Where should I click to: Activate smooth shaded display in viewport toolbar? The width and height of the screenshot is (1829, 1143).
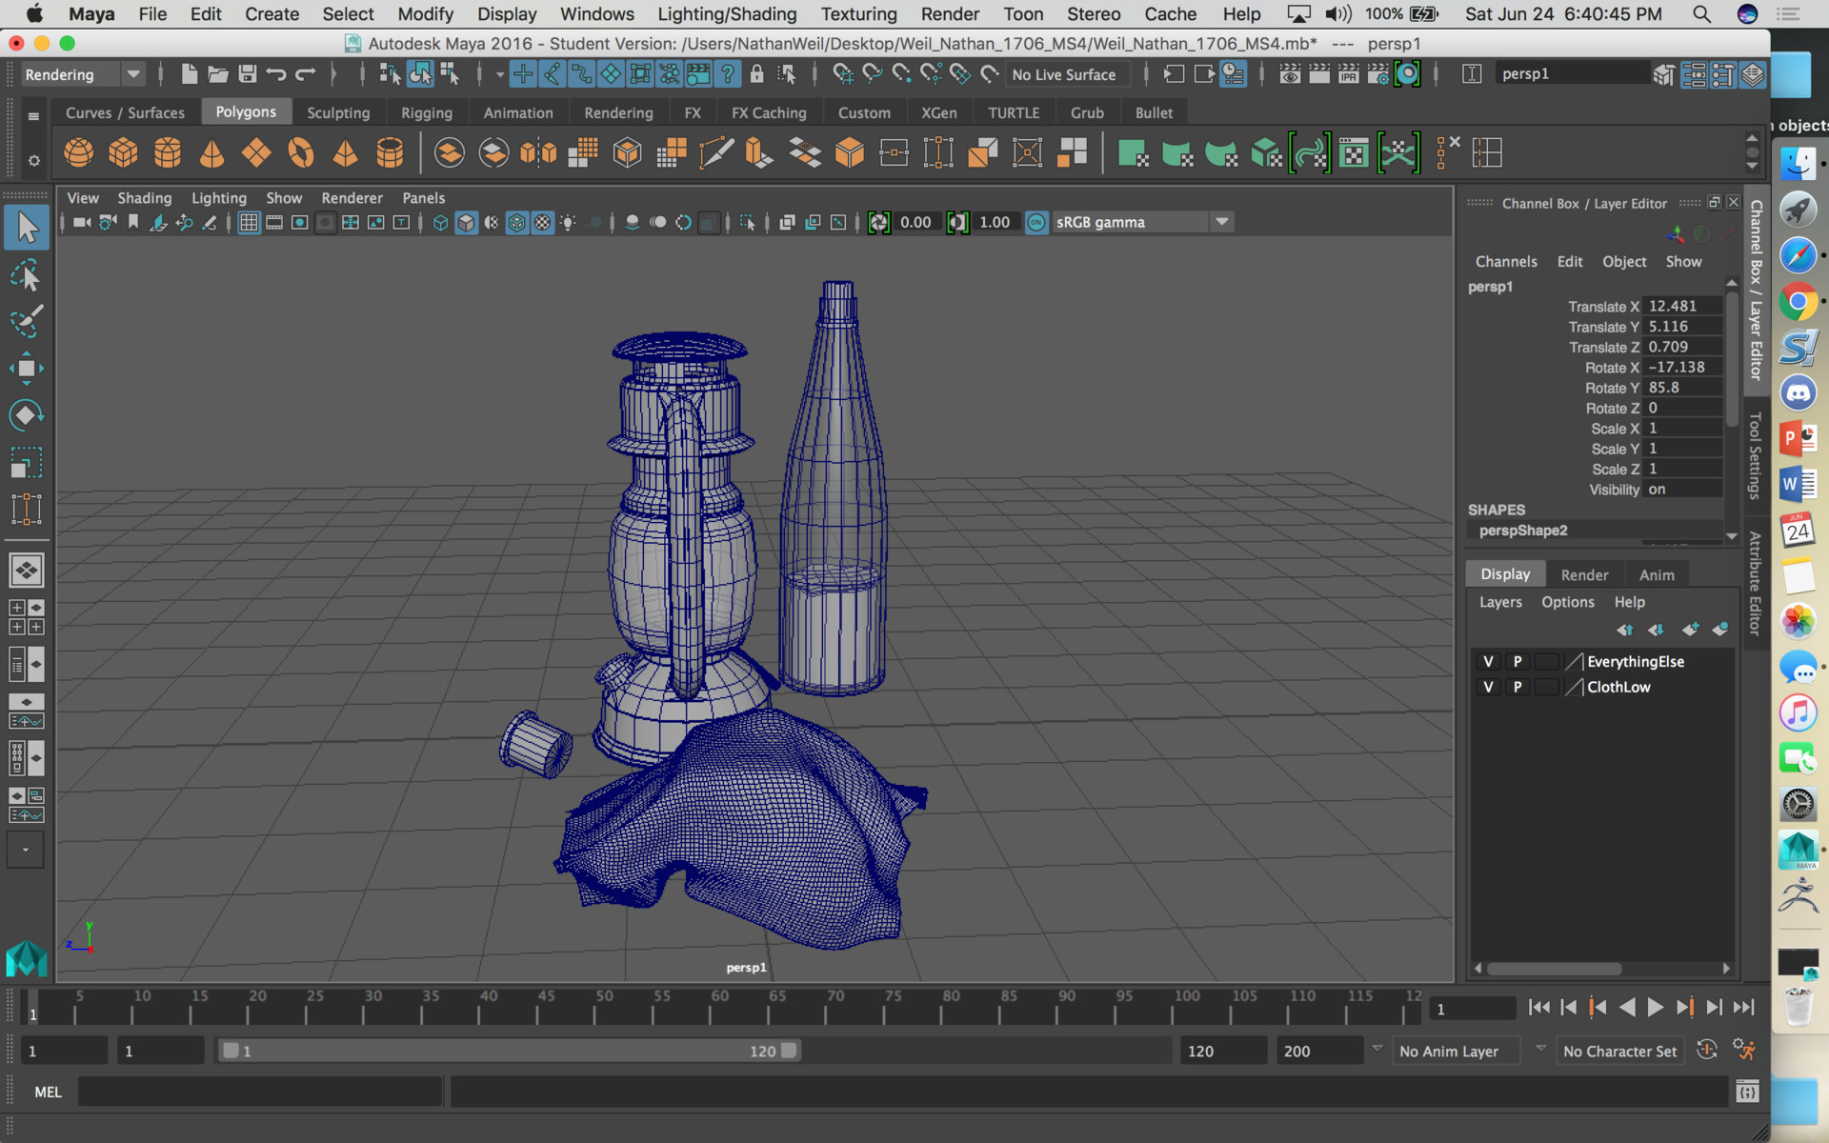(x=466, y=222)
